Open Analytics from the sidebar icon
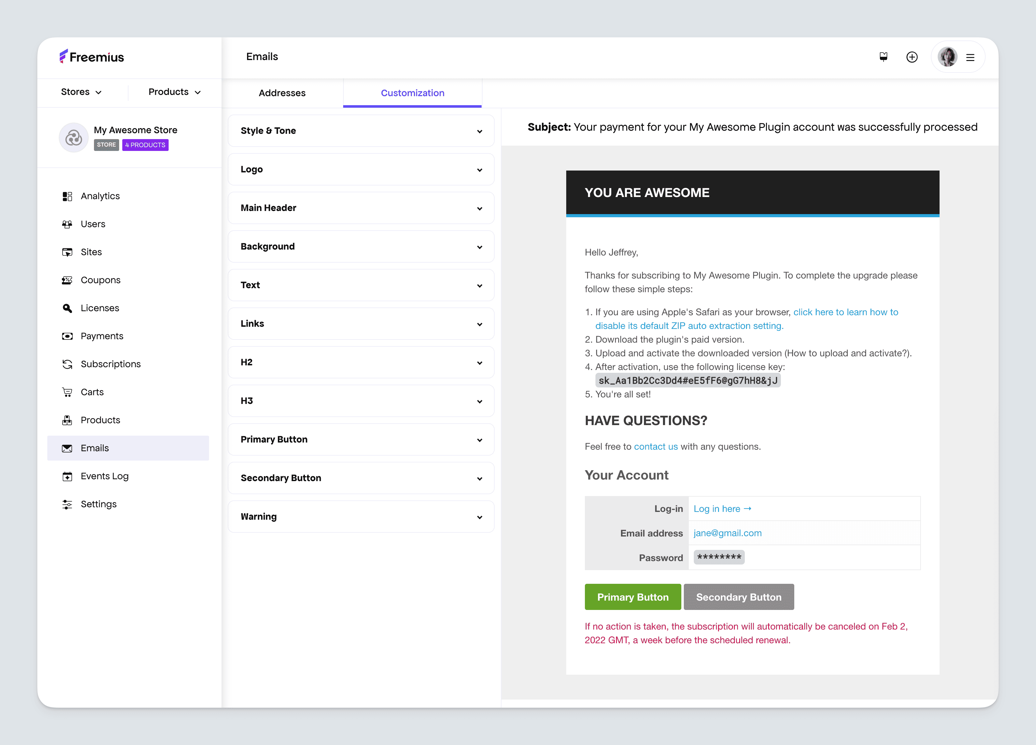This screenshot has width=1036, height=745. [x=67, y=196]
